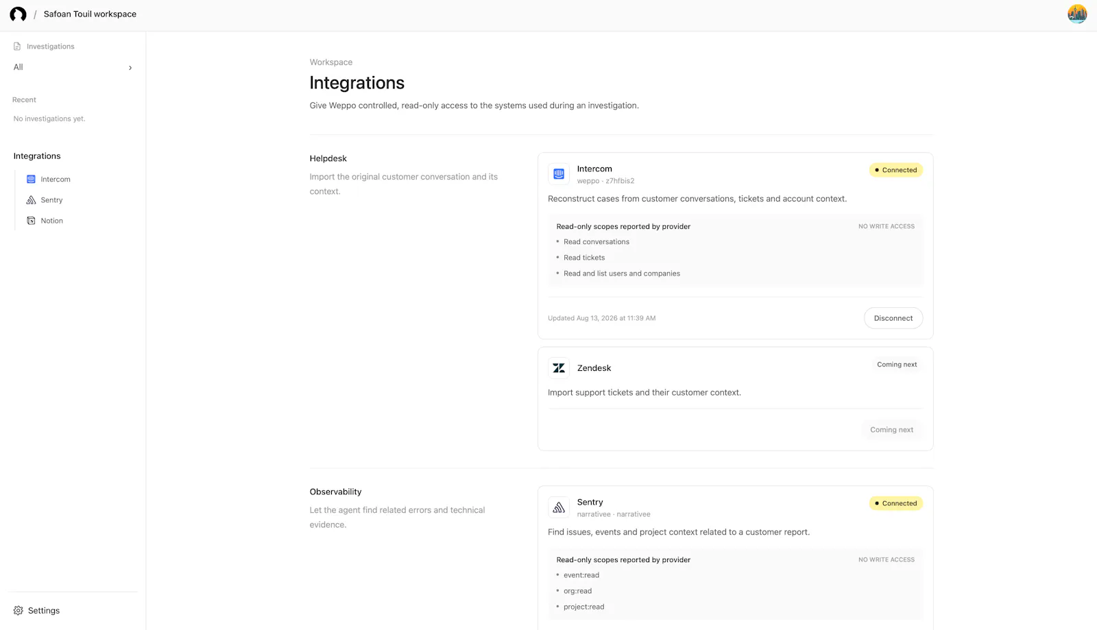Click the Intercom icon in the sidebar

pos(31,180)
